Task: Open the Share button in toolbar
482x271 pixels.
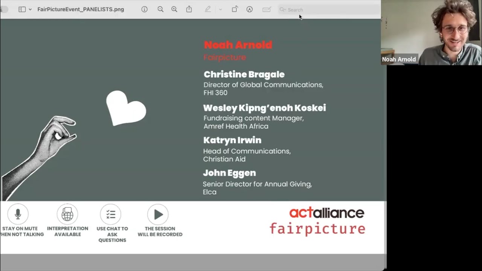Action: click(x=189, y=9)
